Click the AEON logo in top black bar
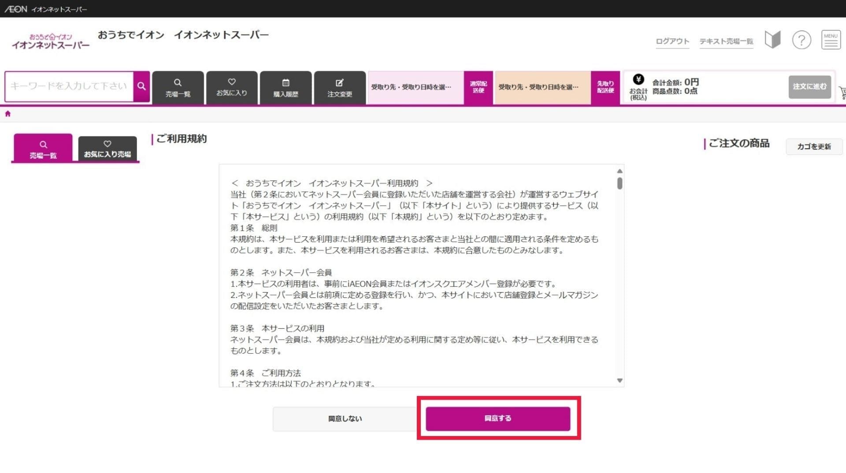Image resolution: width=846 pixels, height=473 pixels. tap(16, 9)
